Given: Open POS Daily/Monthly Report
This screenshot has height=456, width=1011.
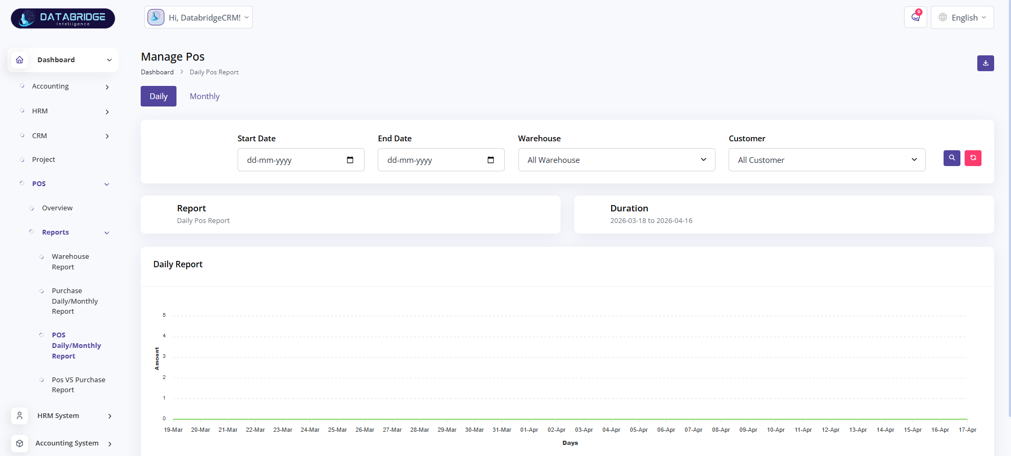Looking at the screenshot, I should click(x=76, y=346).
